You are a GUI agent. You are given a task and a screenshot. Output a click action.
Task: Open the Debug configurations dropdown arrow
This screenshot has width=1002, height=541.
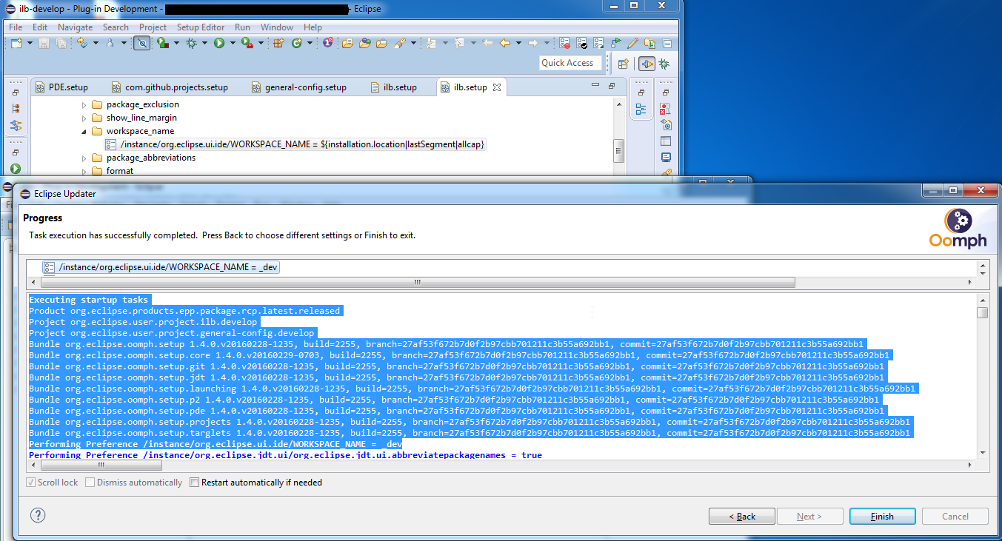point(204,43)
